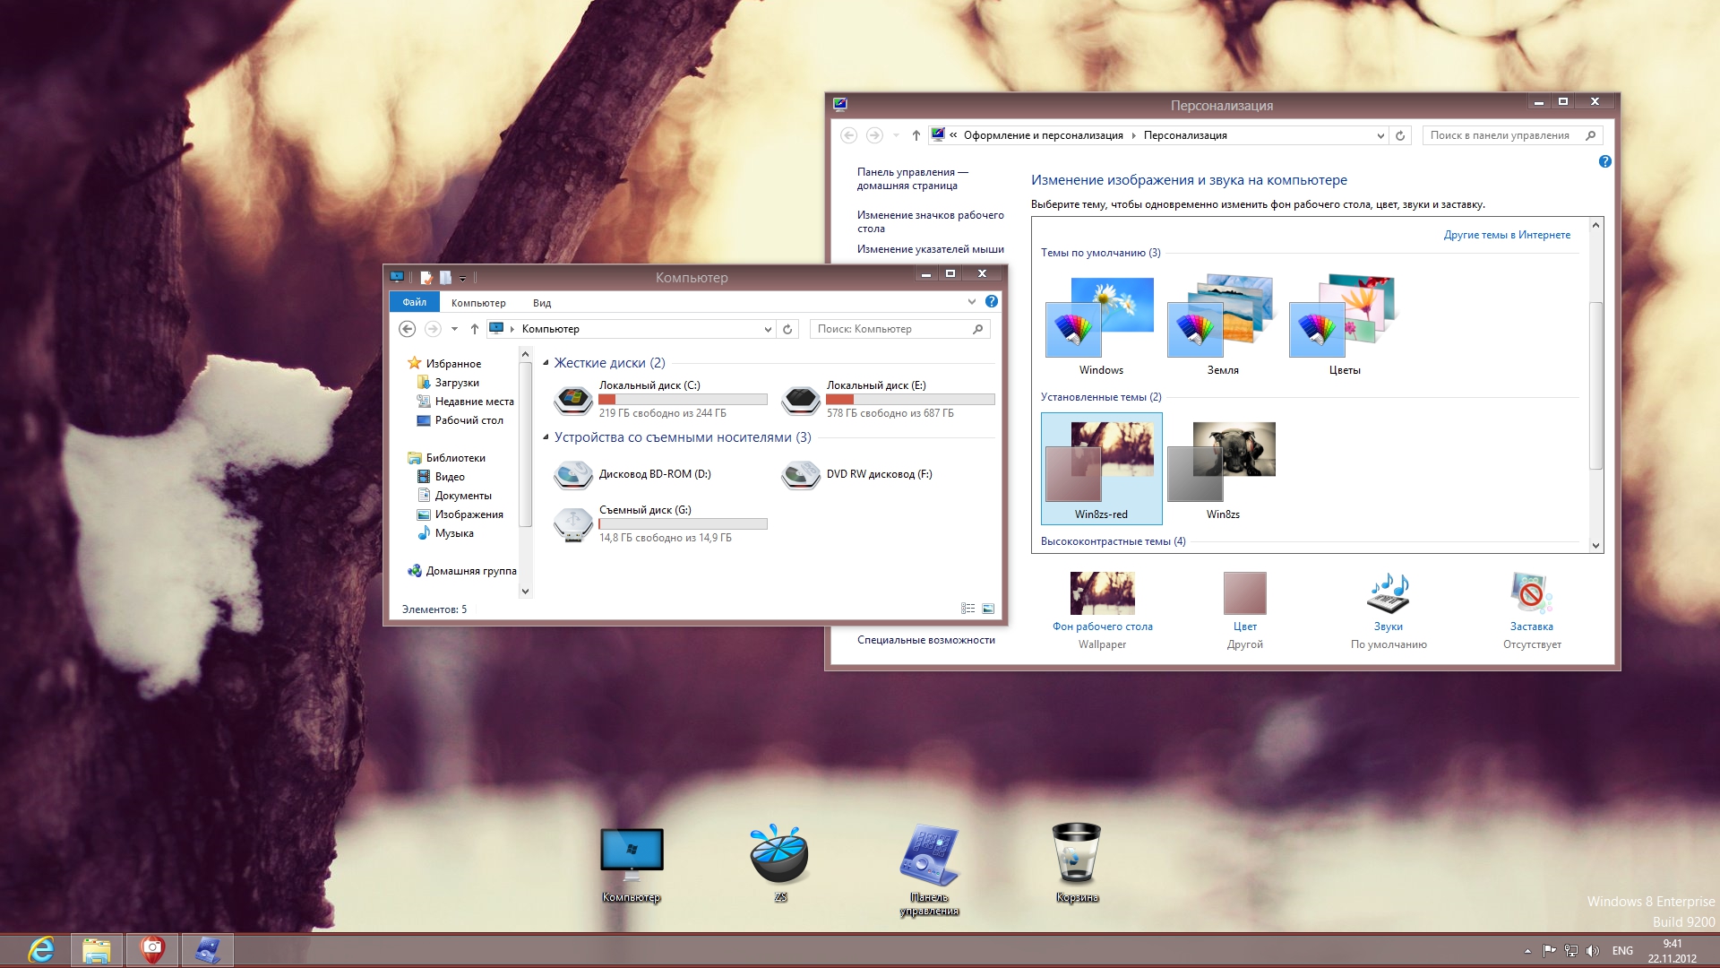Viewport: 1720px width, 968px height.
Task: Open the Файл ribbon tab
Action: coord(414,302)
